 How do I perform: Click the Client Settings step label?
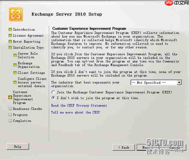point(31,73)
